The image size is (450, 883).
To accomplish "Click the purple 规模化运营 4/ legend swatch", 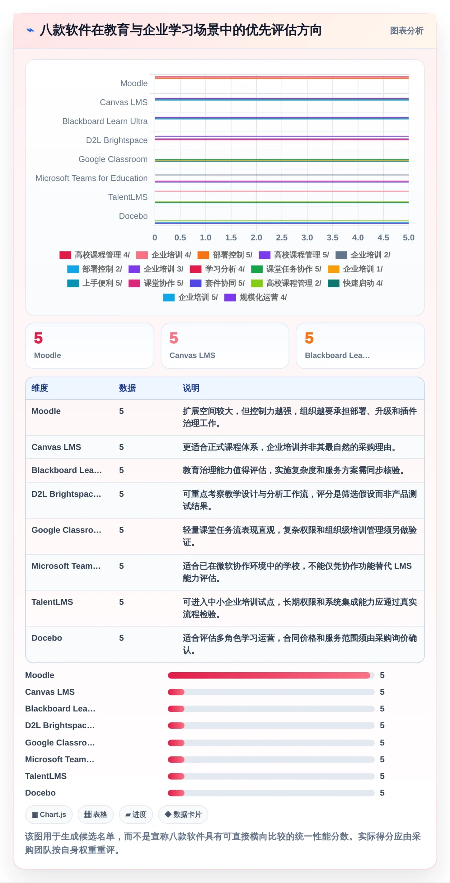I will point(230,297).
